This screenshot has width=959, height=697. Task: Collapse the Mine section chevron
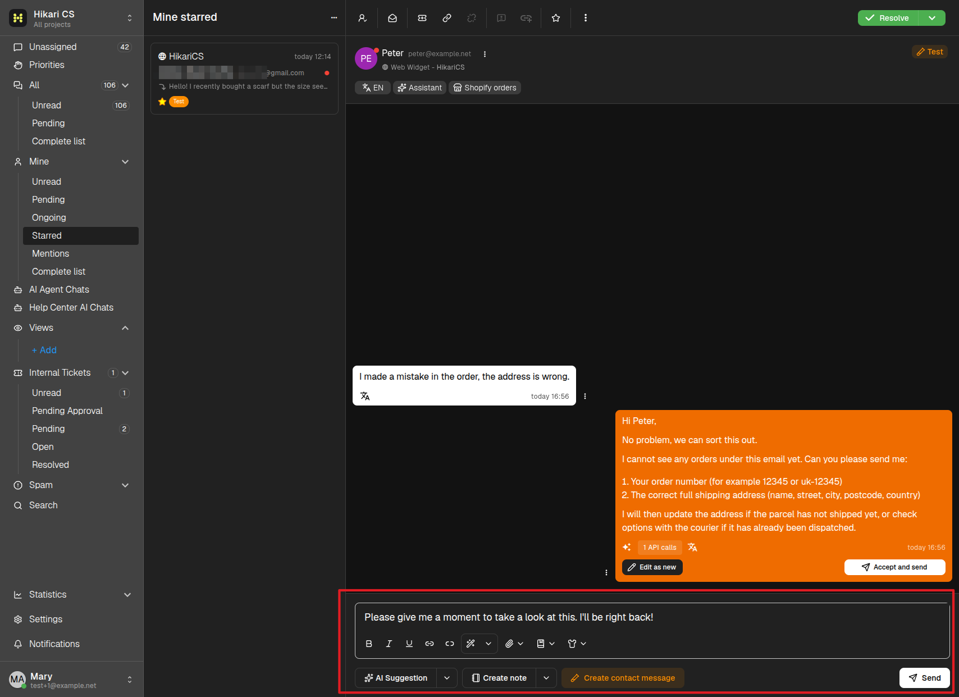pos(125,162)
